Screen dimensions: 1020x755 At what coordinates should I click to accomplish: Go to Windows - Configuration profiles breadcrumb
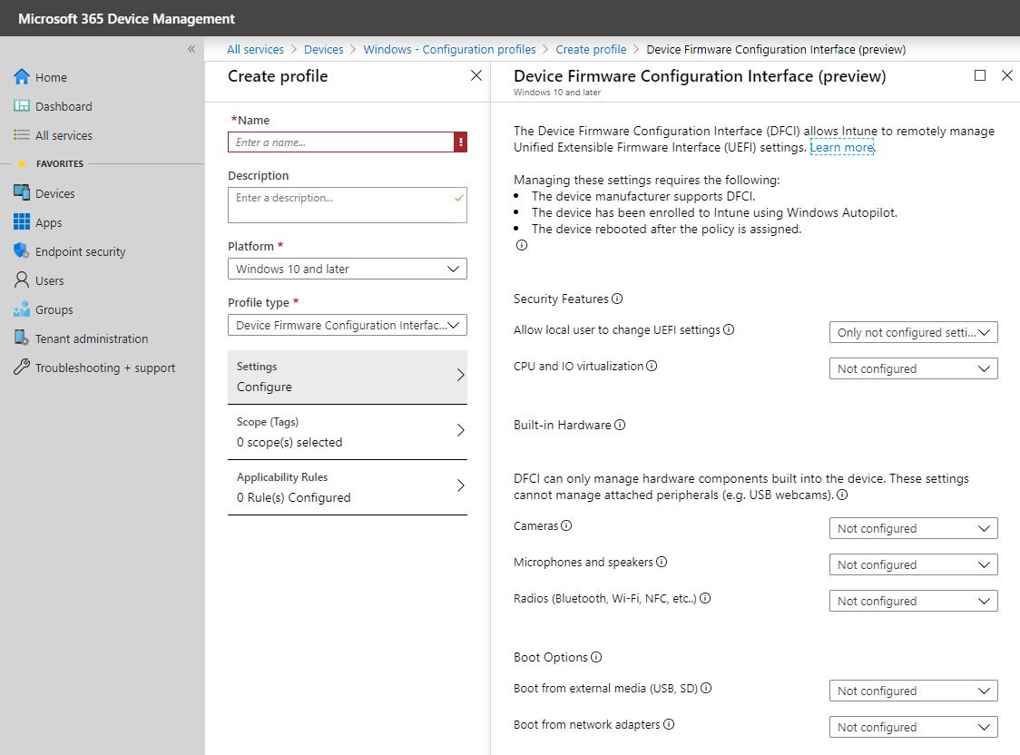pyautogui.click(x=449, y=49)
